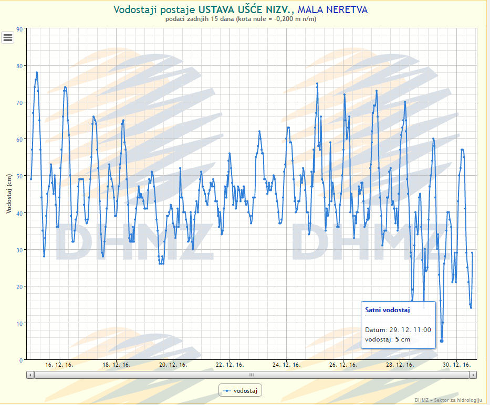Open the chart hamburger context menu

coord(8,37)
